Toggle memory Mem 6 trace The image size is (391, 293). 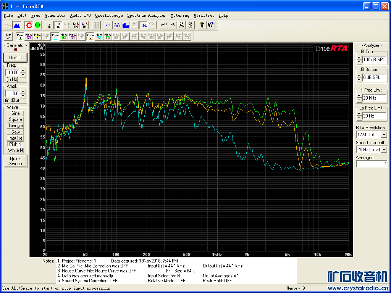click(64, 37)
